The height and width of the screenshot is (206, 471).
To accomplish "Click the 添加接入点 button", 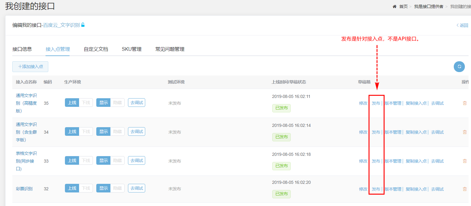I will (30, 67).
